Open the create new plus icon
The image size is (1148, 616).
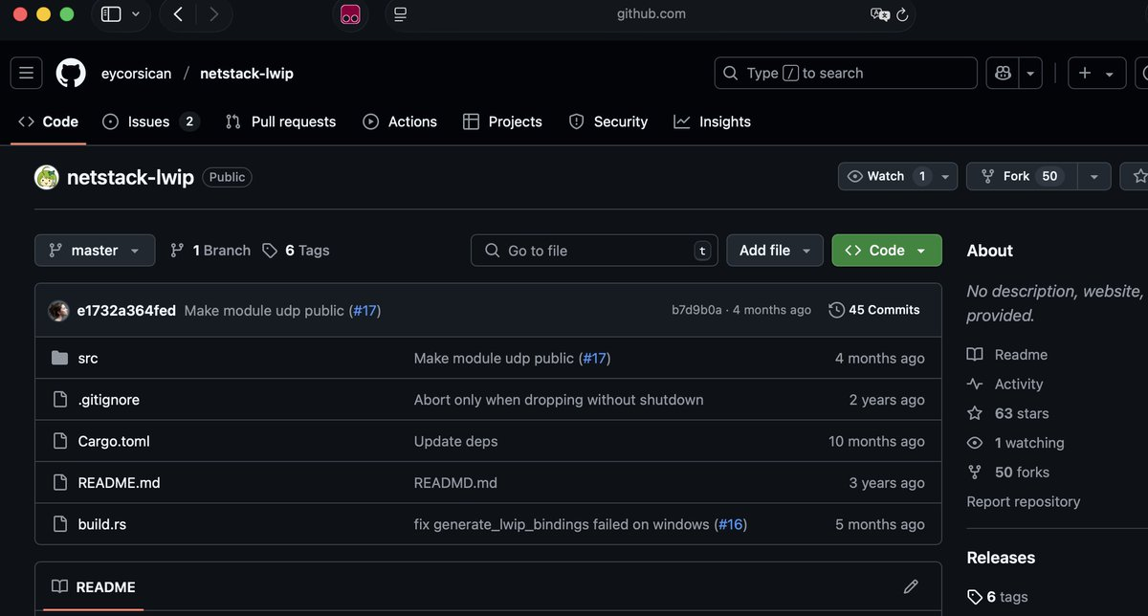(1084, 73)
